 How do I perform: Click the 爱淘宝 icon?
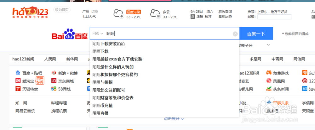pyautogui.click(x=18, y=81)
